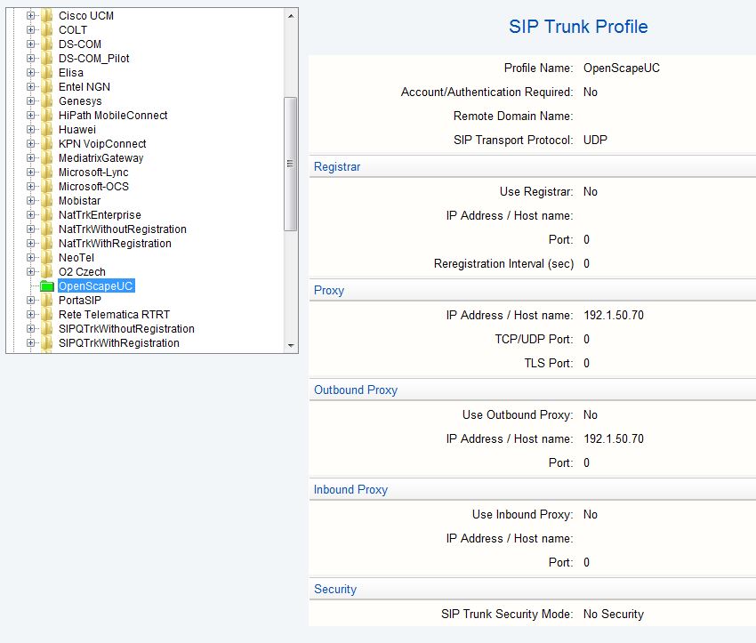Click the tree list scroll up arrow
The width and height of the screenshot is (756, 643).
tap(291, 16)
